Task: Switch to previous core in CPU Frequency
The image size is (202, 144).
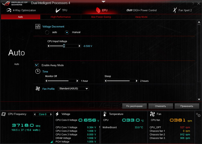Action: tap(35, 114)
